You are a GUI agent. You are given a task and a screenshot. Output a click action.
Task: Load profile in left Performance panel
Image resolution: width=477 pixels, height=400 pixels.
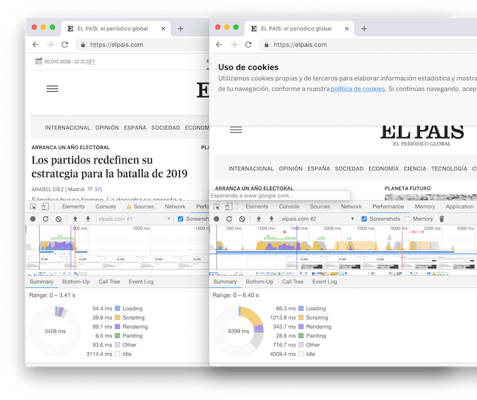75,219
